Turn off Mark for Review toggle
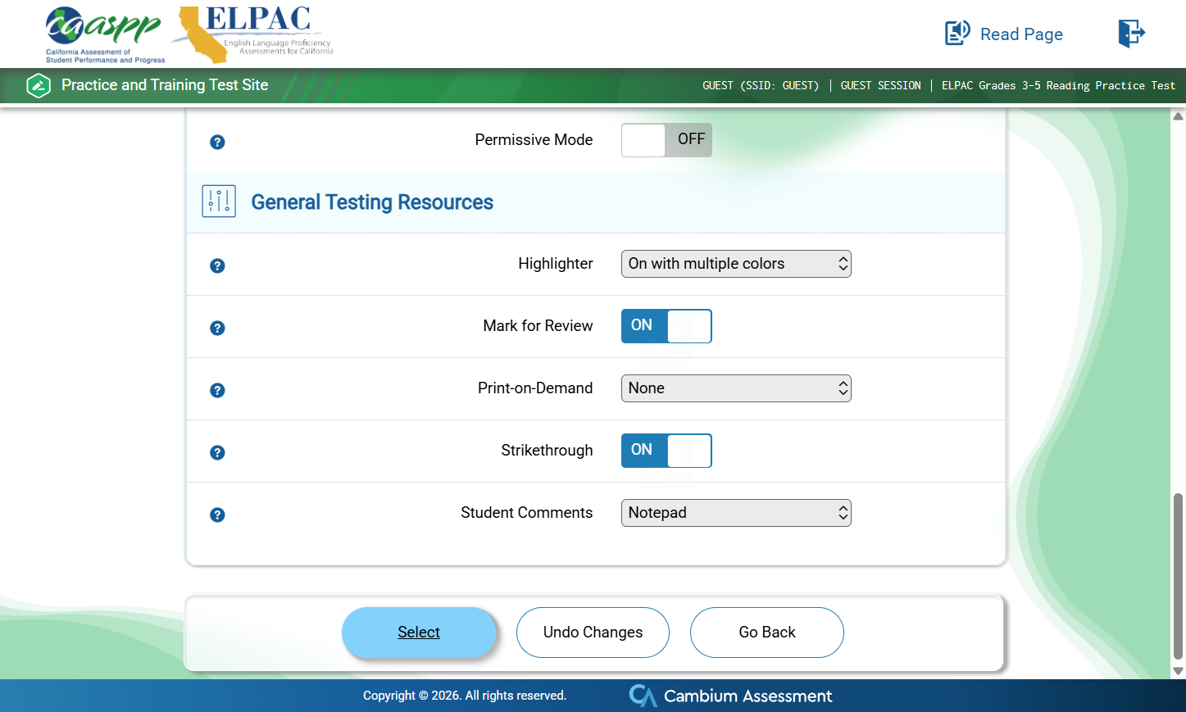 point(666,326)
